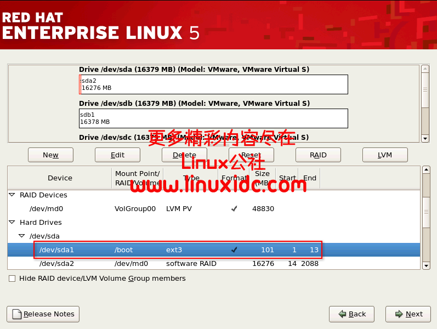Click the format checkmark for /dev/md0
The width and height of the screenshot is (437, 329).
click(x=234, y=209)
